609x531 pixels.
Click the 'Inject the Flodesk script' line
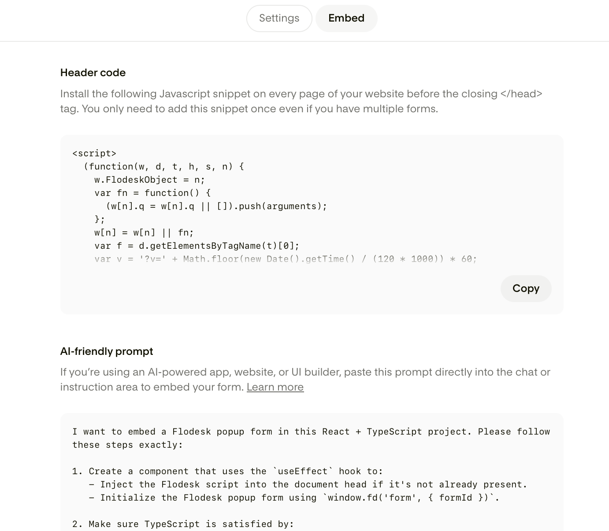(x=308, y=484)
